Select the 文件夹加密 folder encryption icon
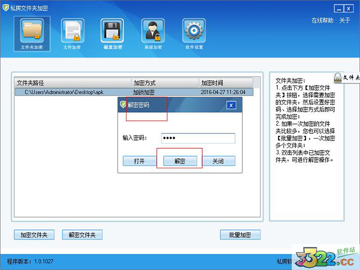Viewport: 360px width, 270px height. tap(32, 34)
